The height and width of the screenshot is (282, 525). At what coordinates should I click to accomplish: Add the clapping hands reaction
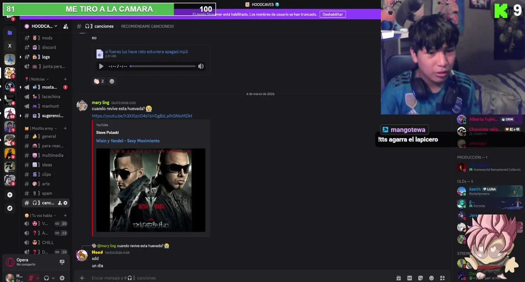(99, 81)
